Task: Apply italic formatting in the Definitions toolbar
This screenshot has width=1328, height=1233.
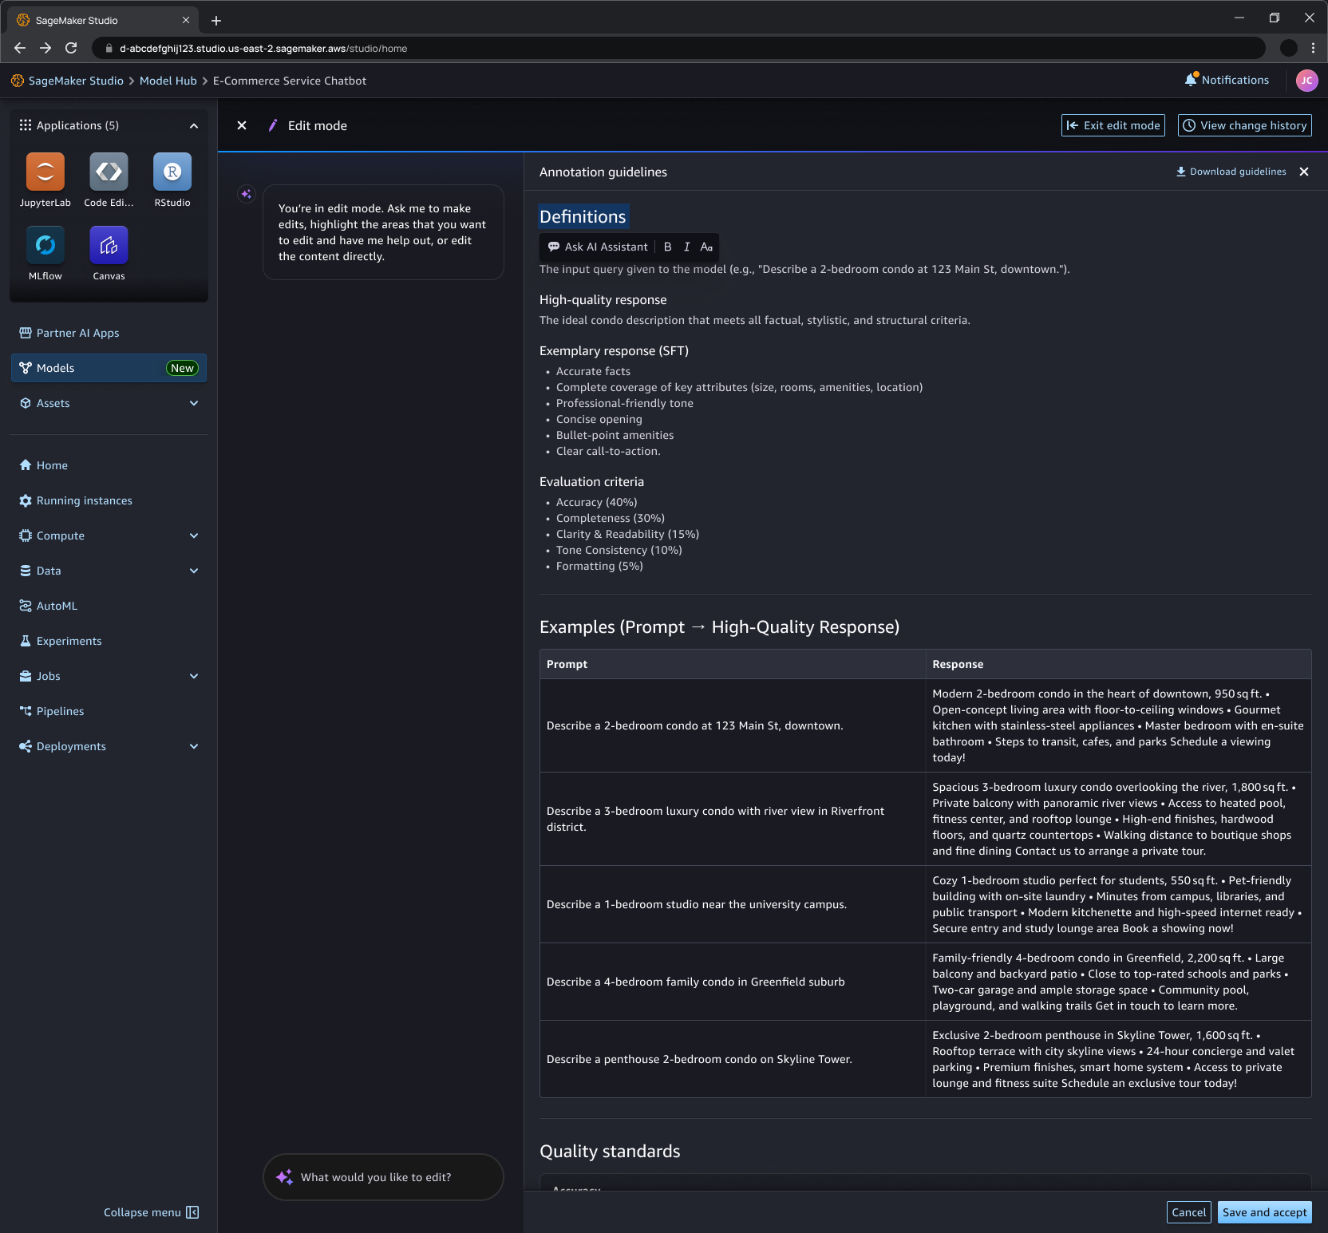Action: (x=686, y=247)
